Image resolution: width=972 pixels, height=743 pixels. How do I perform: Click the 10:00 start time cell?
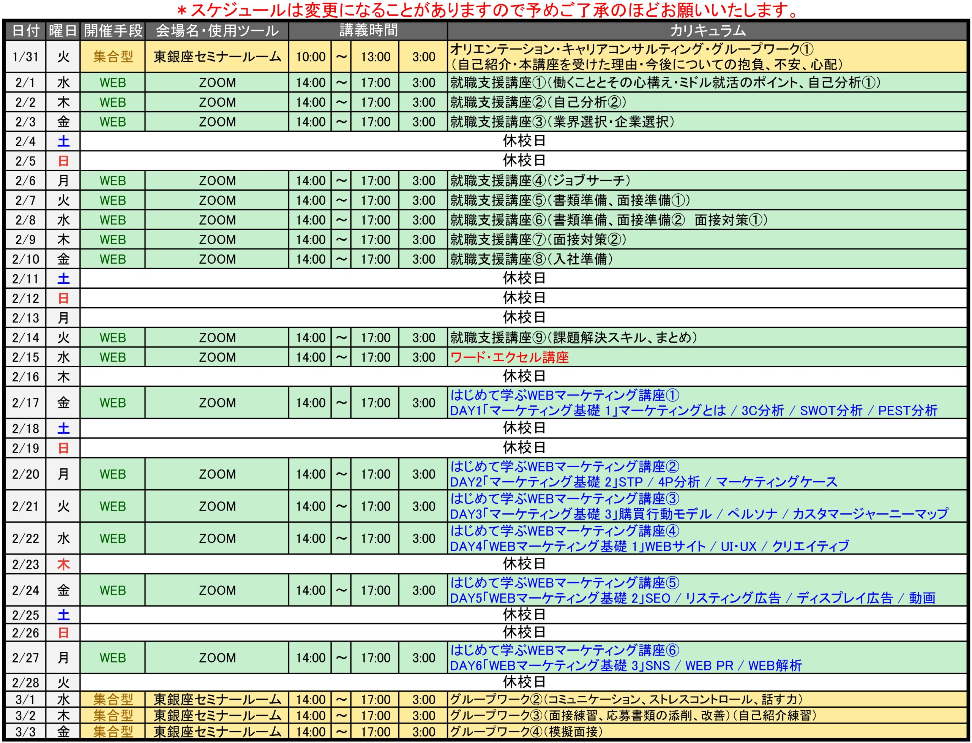click(310, 57)
